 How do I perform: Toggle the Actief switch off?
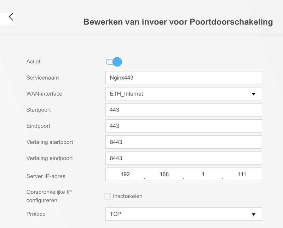coord(114,62)
